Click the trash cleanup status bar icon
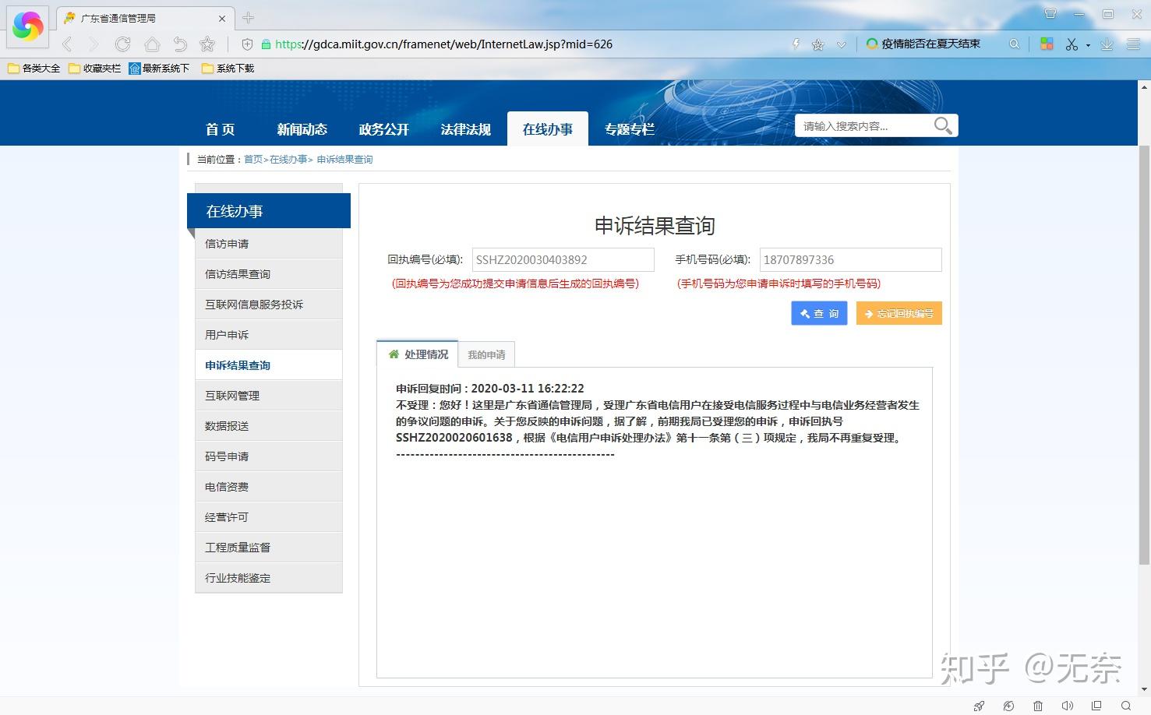The image size is (1151, 715). 1038,706
